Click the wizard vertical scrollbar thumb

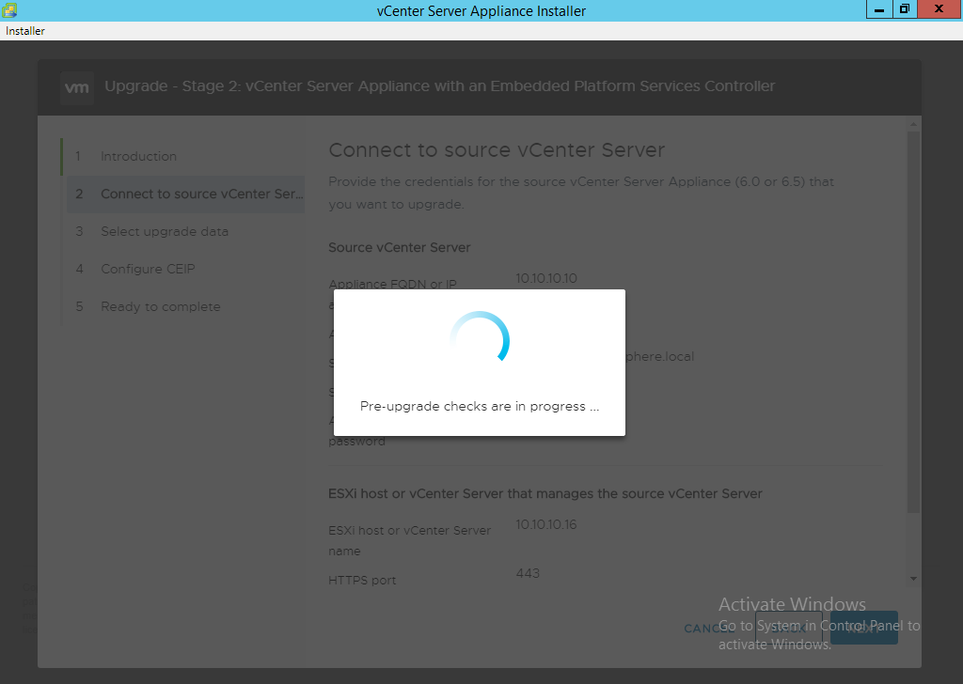[913, 322]
